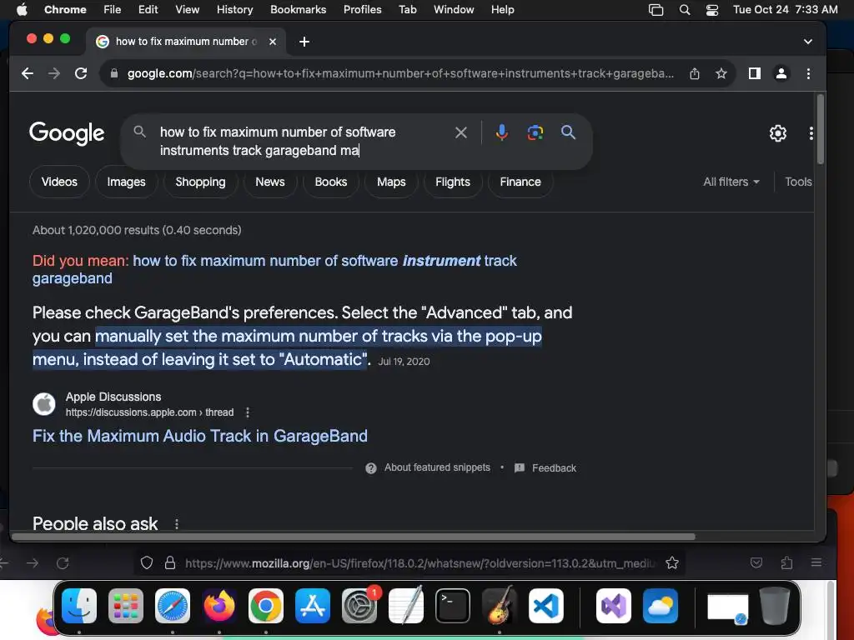The image size is (854, 640).
Task: Click the Google logo to go home
Action: pyautogui.click(x=67, y=133)
